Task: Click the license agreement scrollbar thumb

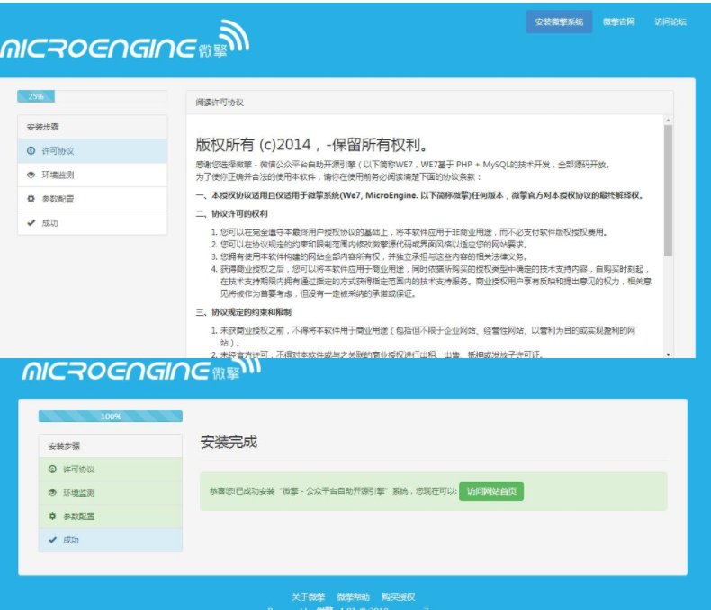Action: pyautogui.click(x=668, y=191)
